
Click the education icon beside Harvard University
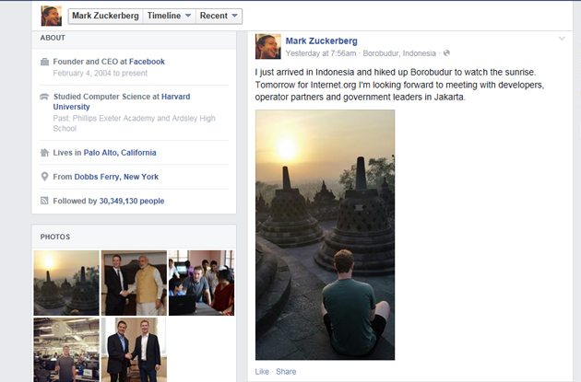coord(45,97)
